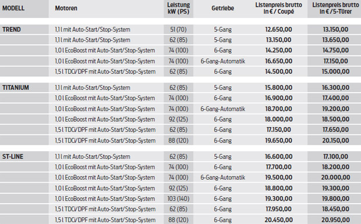Click the Leistung kW (PS) header
Viewport: 361px width, 224px height.
coord(178,8)
